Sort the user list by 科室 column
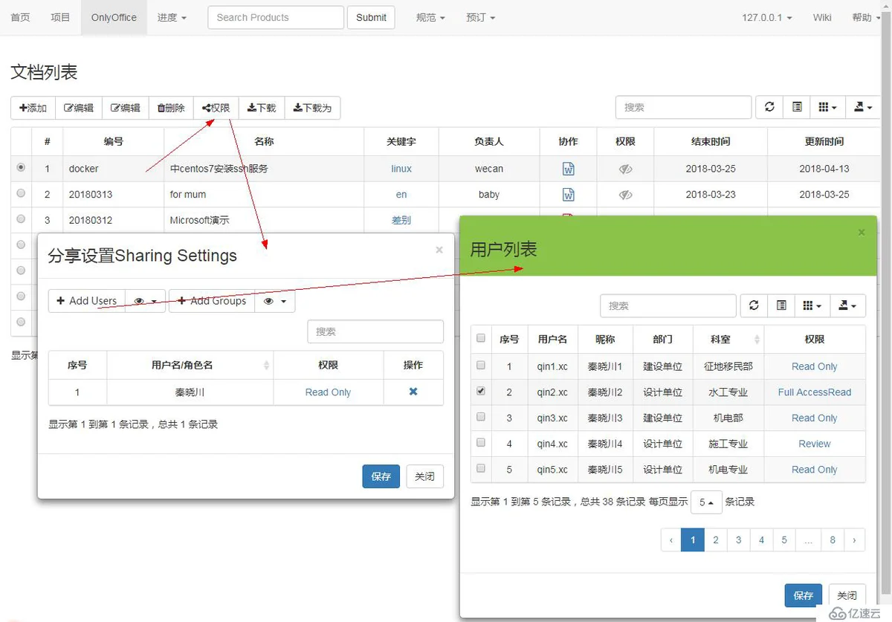Image resolution: width=892 pixels, height=622 pixels. (x=728, y=339)
